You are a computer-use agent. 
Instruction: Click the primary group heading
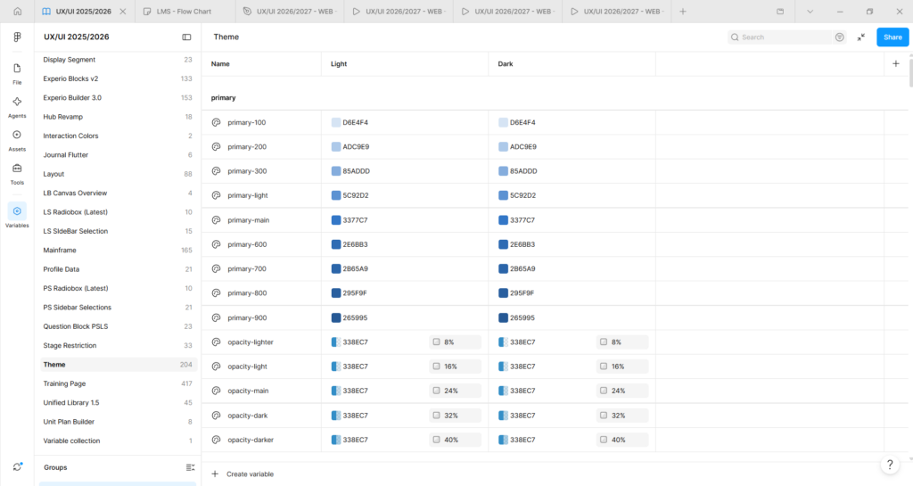[224, 98]
